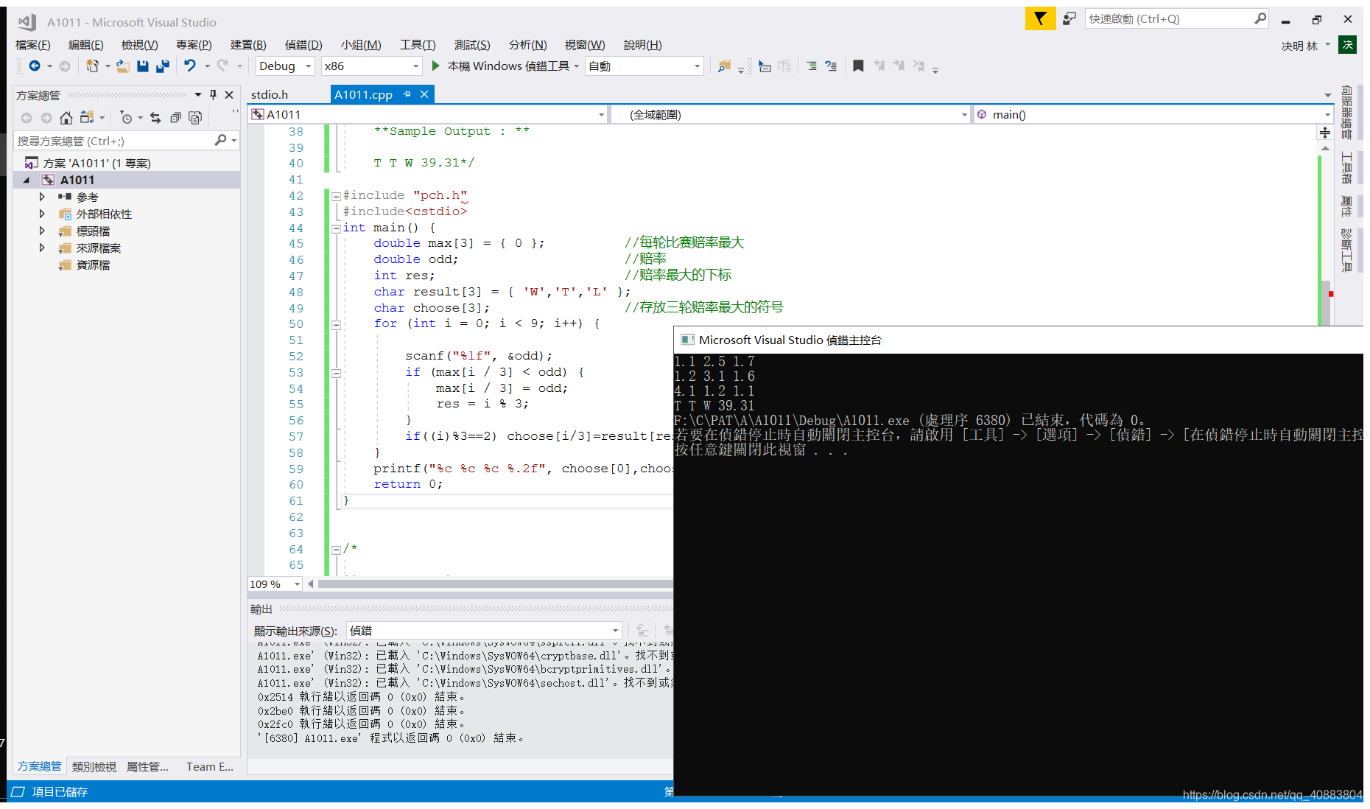
Task: Open the 偵錯(D) debug menu
Action: pos(303,45)
